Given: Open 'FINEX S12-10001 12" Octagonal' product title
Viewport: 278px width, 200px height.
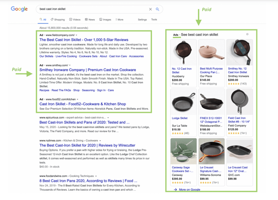Looking at the screenshot, I should coord(211,120).
